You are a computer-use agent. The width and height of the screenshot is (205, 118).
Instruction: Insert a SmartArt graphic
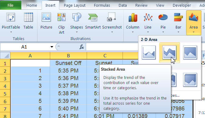[x=93, y=21]
